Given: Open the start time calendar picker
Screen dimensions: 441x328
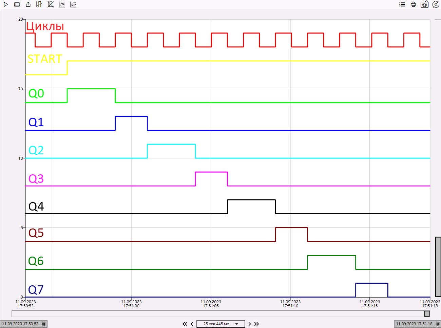Looking at the screenshot, I should tap(43, 324).
